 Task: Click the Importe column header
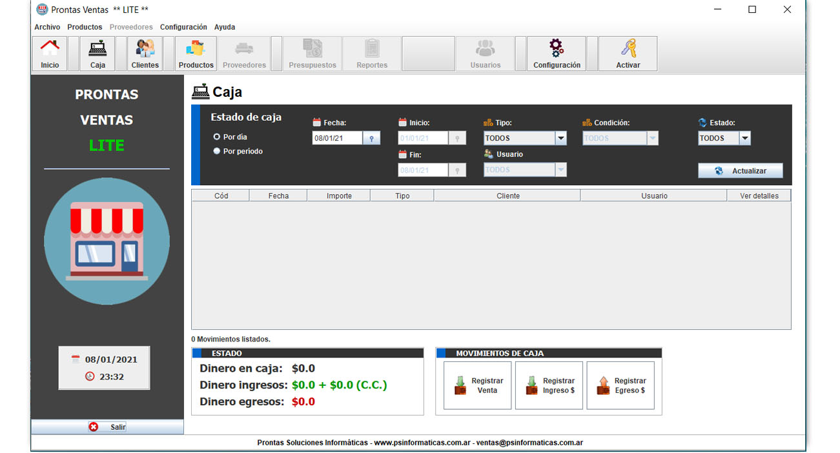[339, 196]
